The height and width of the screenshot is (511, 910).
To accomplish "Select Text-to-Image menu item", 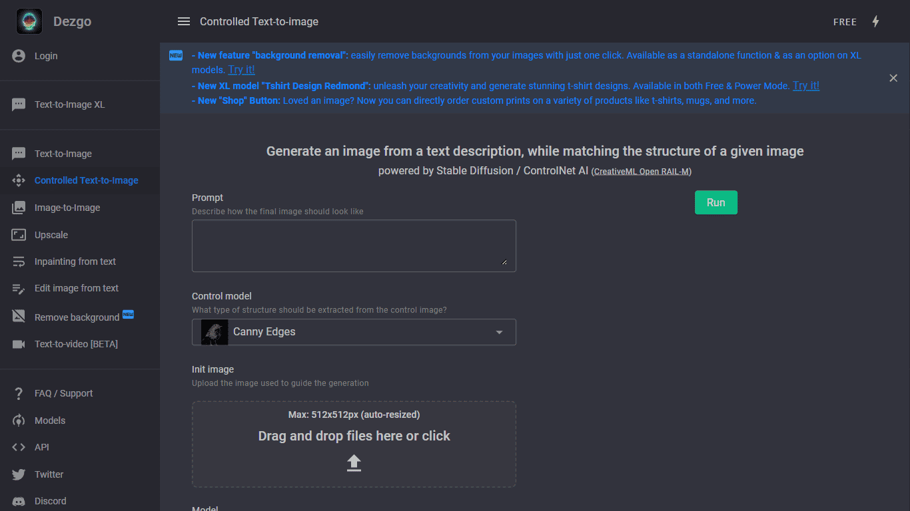I will (x=63, y=154).
